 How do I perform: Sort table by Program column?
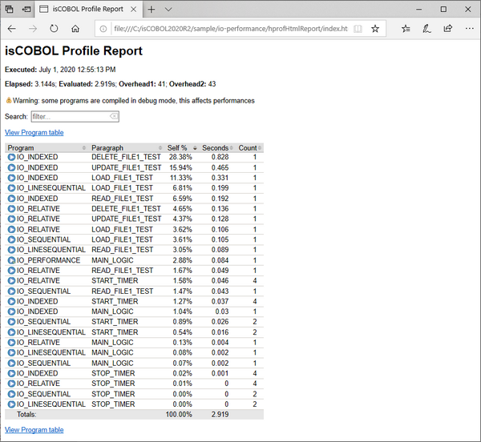[x=46, y=147]
